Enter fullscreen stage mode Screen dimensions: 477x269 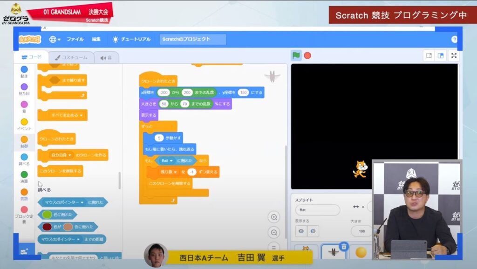453,55
